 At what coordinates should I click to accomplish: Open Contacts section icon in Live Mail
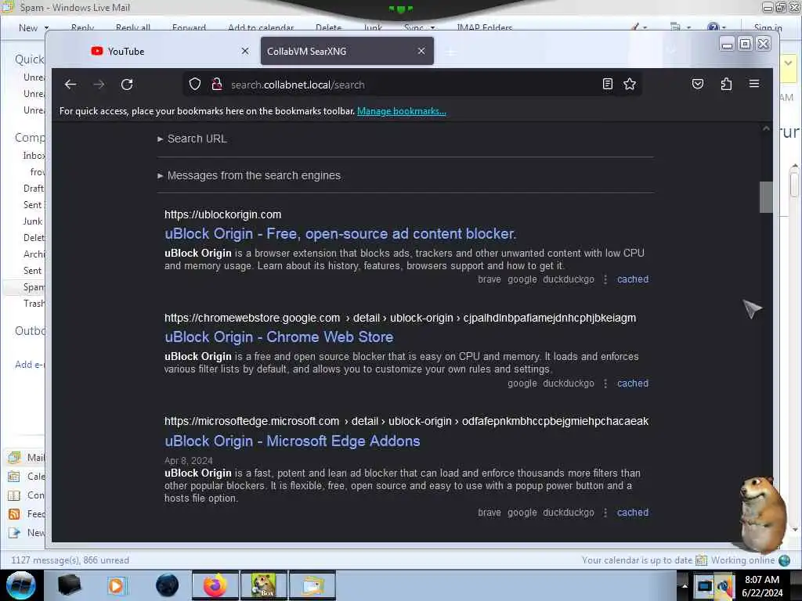coord(14,495)
